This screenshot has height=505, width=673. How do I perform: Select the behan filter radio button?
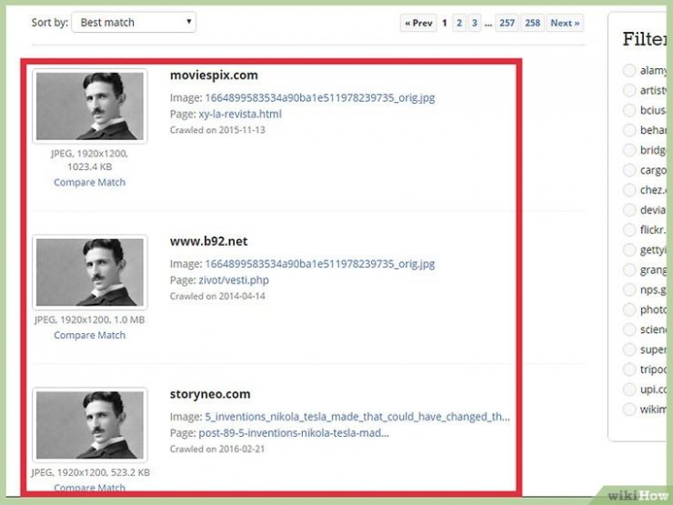629,130
